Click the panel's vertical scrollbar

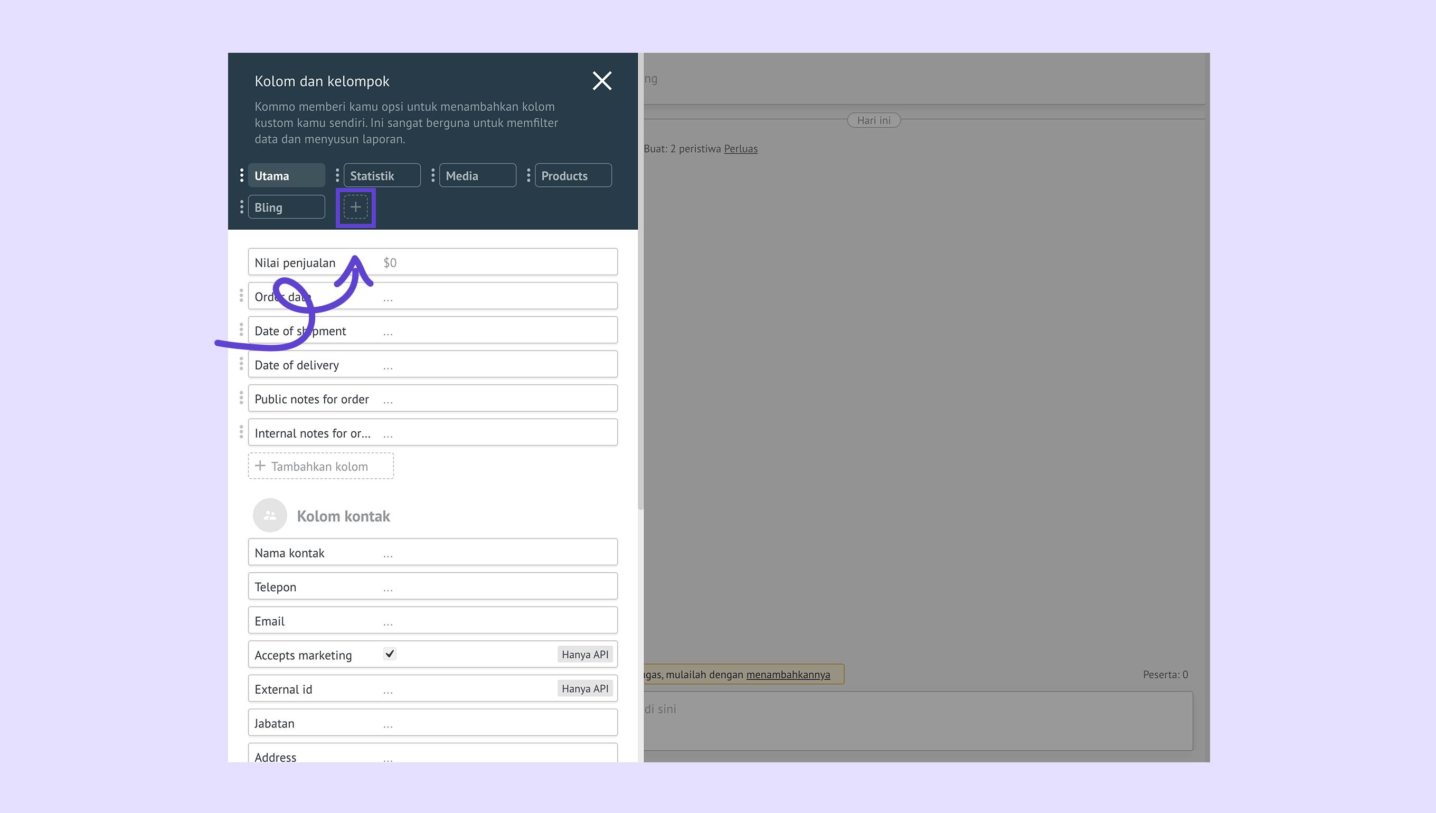point(640,279)
